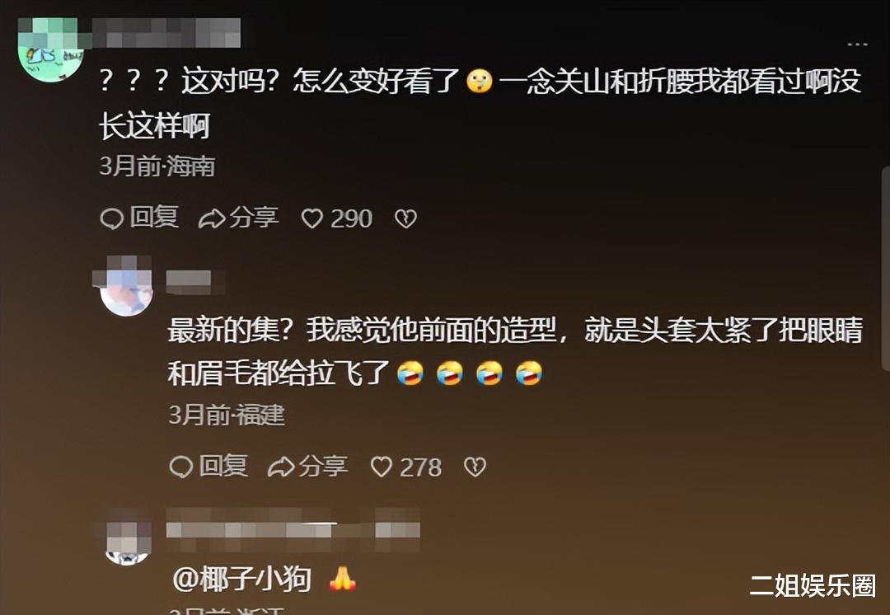Share the Hainan comment
The width and height of the screenshot is (890, 615).
coord(238,218)
